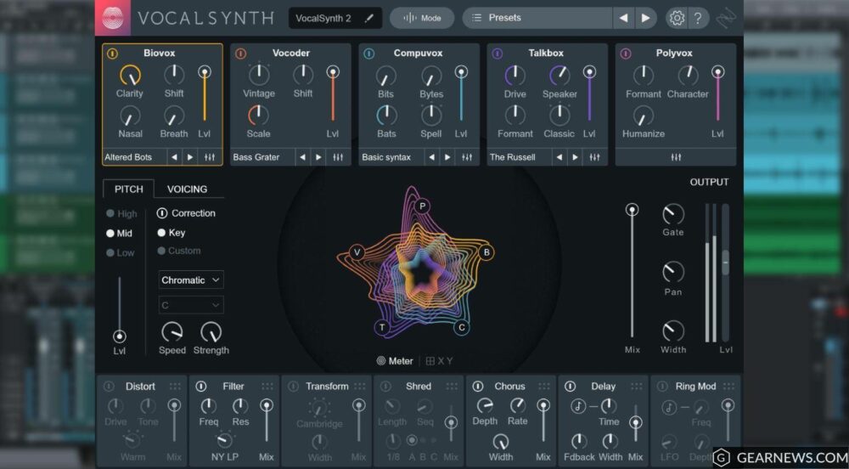Open the root note C dropdown
The width and height of the screenshot is (849, 469).
[191, 304]
